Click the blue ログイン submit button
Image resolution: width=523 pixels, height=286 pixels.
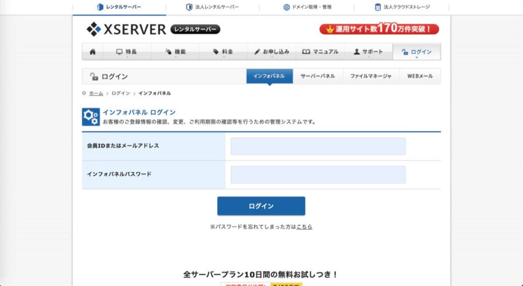click(261, 206)
